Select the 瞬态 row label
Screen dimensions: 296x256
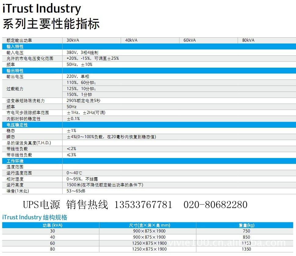(11, 137)
